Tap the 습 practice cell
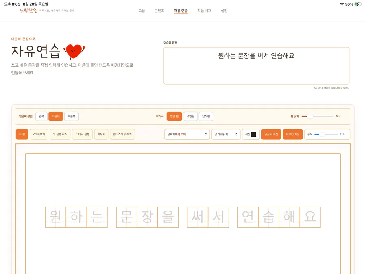The height and width of the screenshot is (274, 366). (x=269, y=217)
